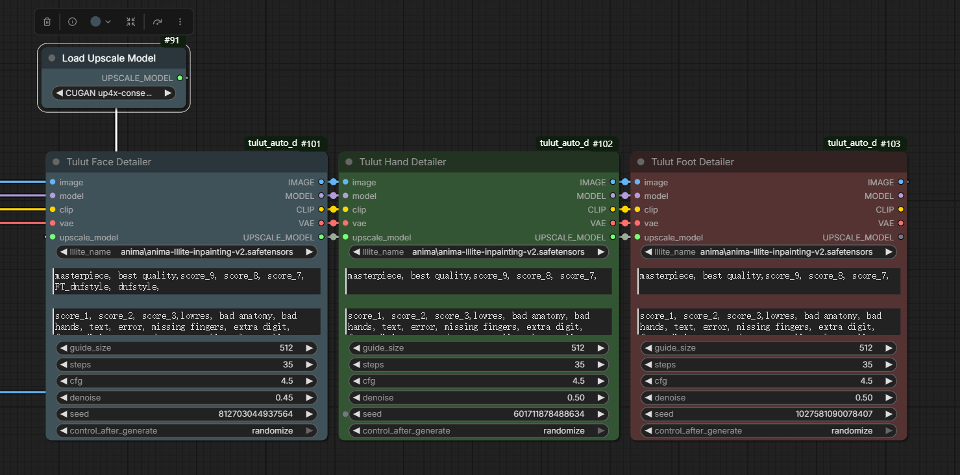Decrease cfg on Face Detailer with left arrow

[x=64, y=381]
